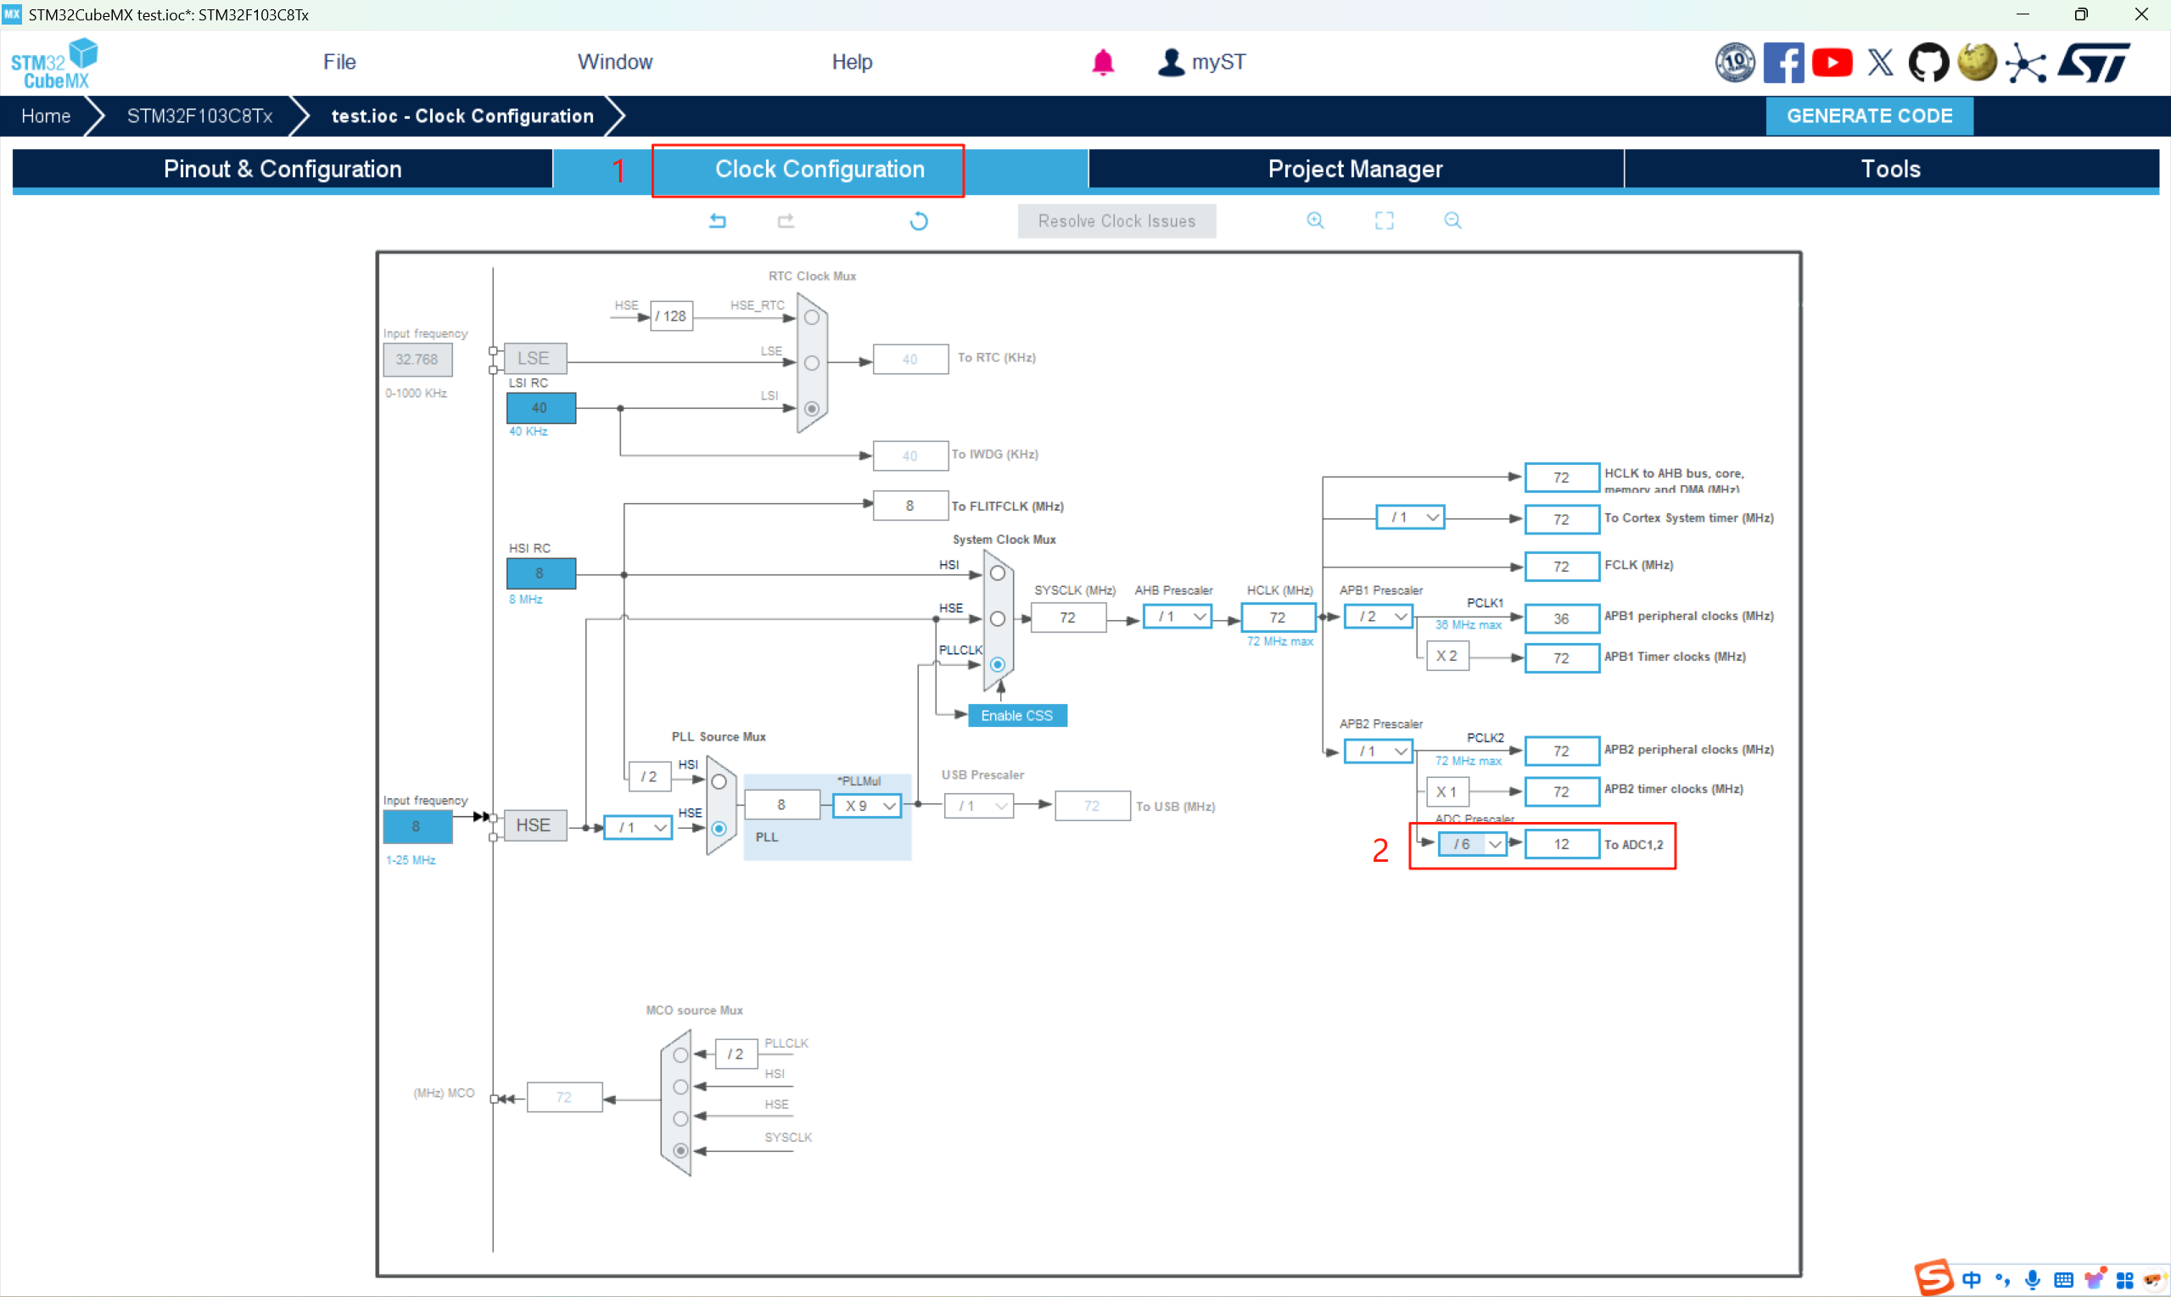Select SYSCLK in MCO source Mux
This screenshot has width=2171, height=1297.
tap(681, 1150)
